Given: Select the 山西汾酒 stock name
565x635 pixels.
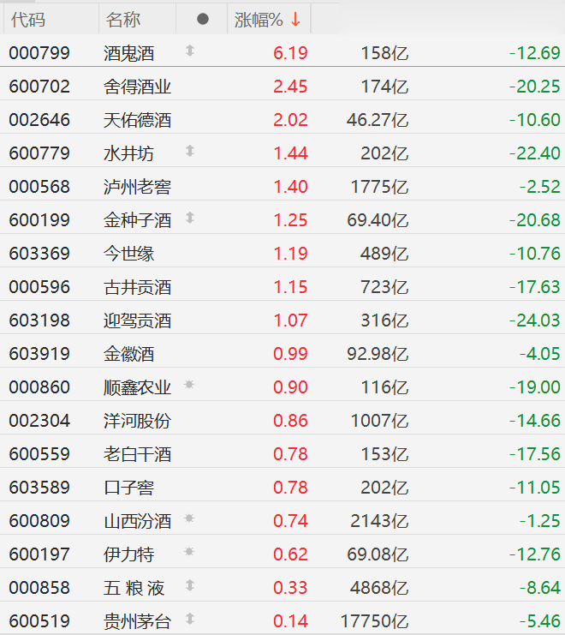Looking at the screenshot, I should point(137,521).
